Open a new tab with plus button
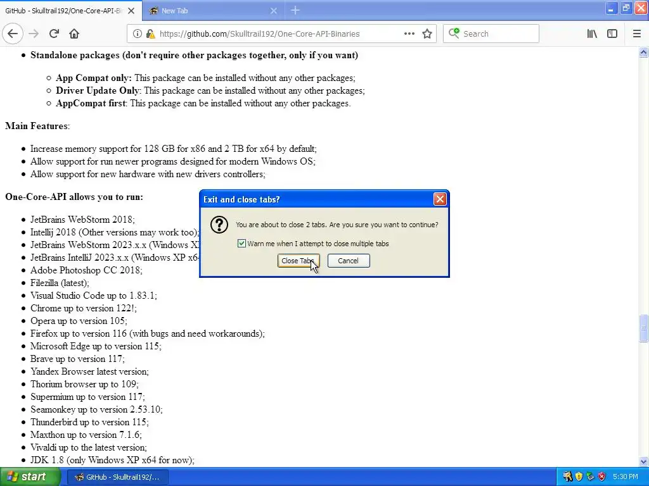The image size is (649, 486). pos(295,10)
